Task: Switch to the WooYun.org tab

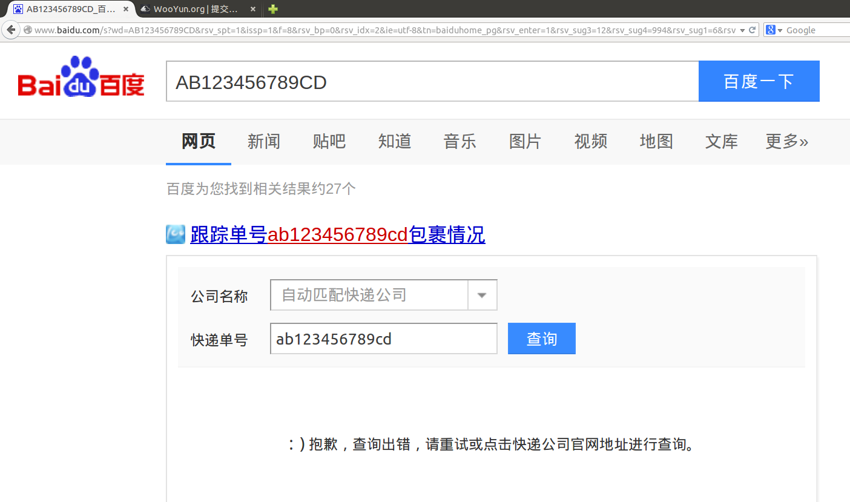Action: (199, 9)
